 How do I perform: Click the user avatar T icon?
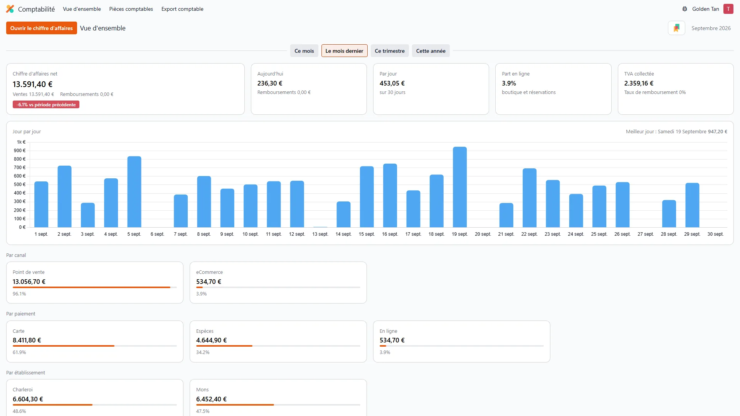[728, 9]
